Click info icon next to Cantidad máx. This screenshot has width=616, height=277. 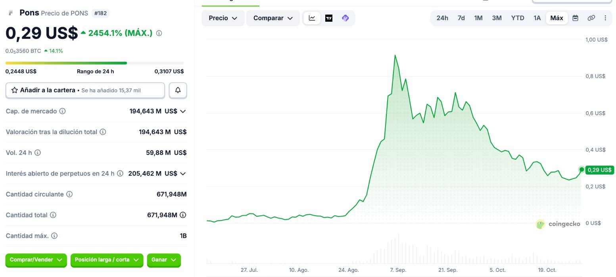click(x=54, y=236)
